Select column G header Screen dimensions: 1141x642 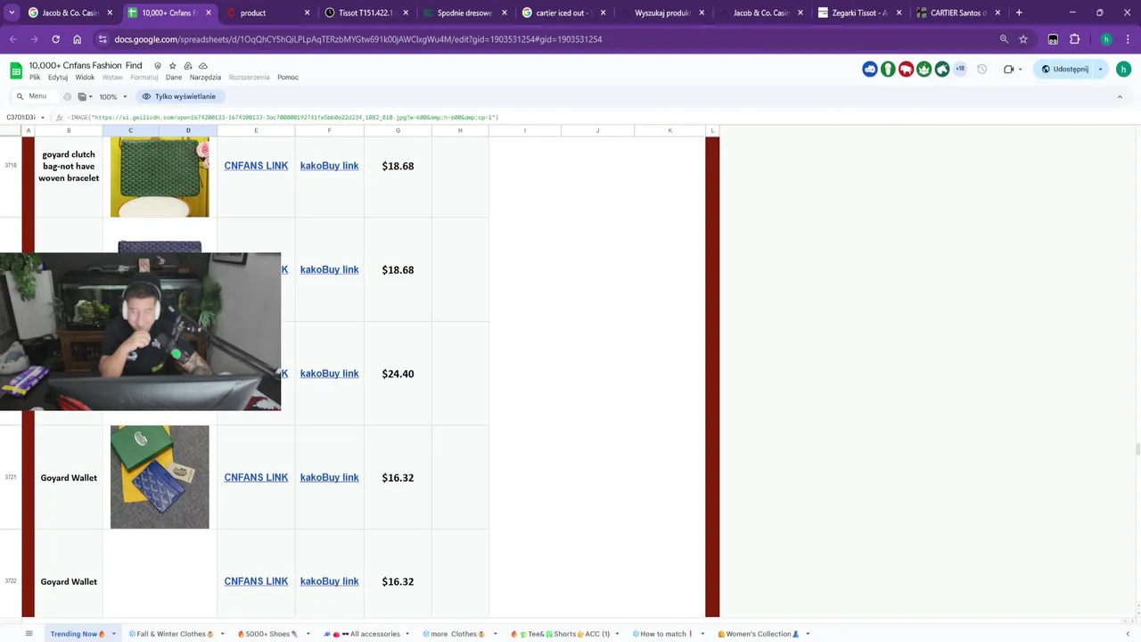tap(398, 131)
